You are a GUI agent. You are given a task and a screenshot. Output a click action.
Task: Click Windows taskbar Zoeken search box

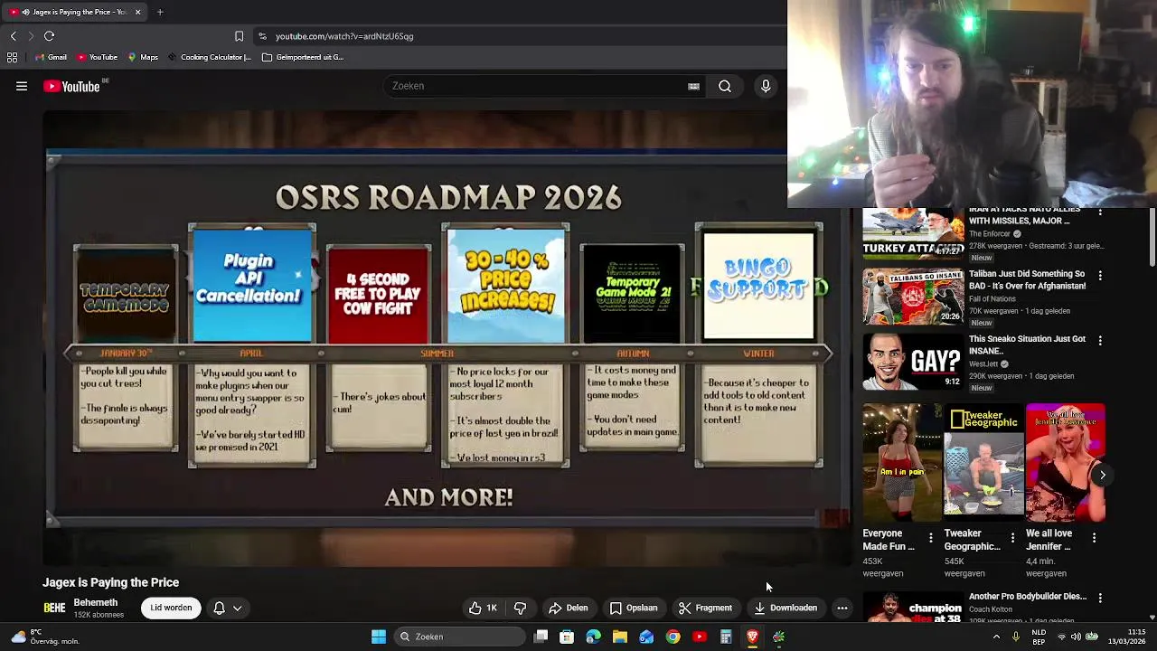(461, 637)
